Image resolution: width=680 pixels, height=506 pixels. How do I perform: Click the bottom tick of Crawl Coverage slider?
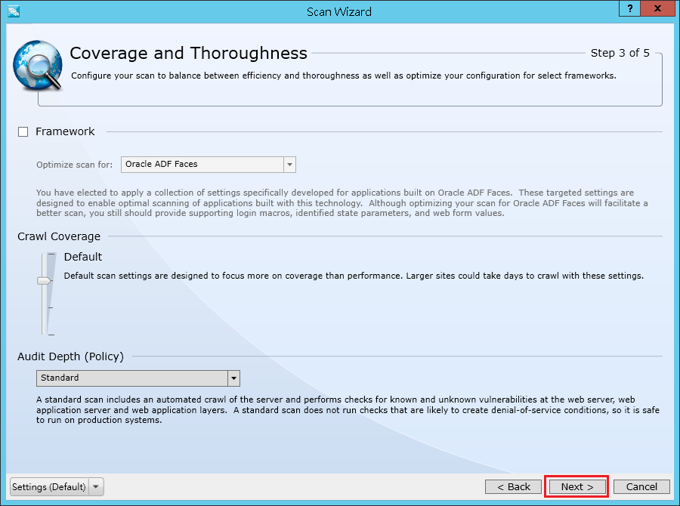[51, 335]
